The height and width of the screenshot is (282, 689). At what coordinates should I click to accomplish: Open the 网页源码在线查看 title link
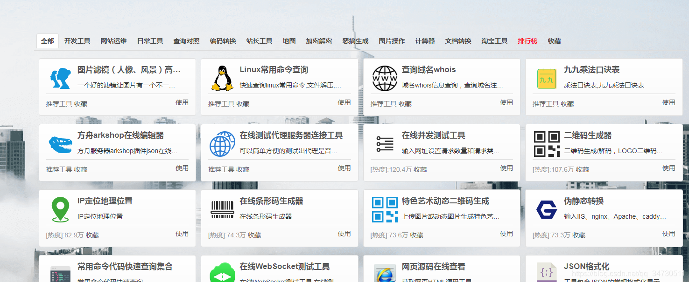click(434, 267)
